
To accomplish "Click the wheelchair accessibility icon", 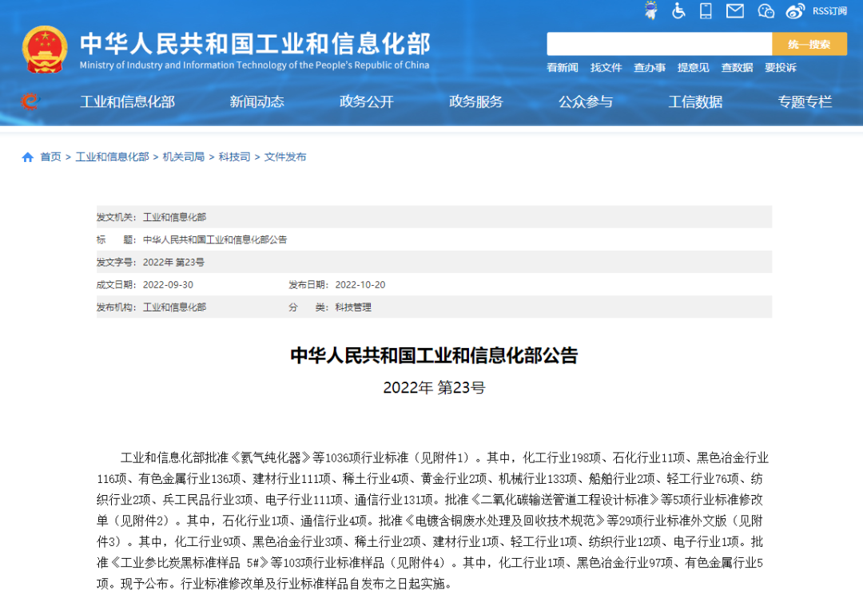I will click(x=678, y=10).
